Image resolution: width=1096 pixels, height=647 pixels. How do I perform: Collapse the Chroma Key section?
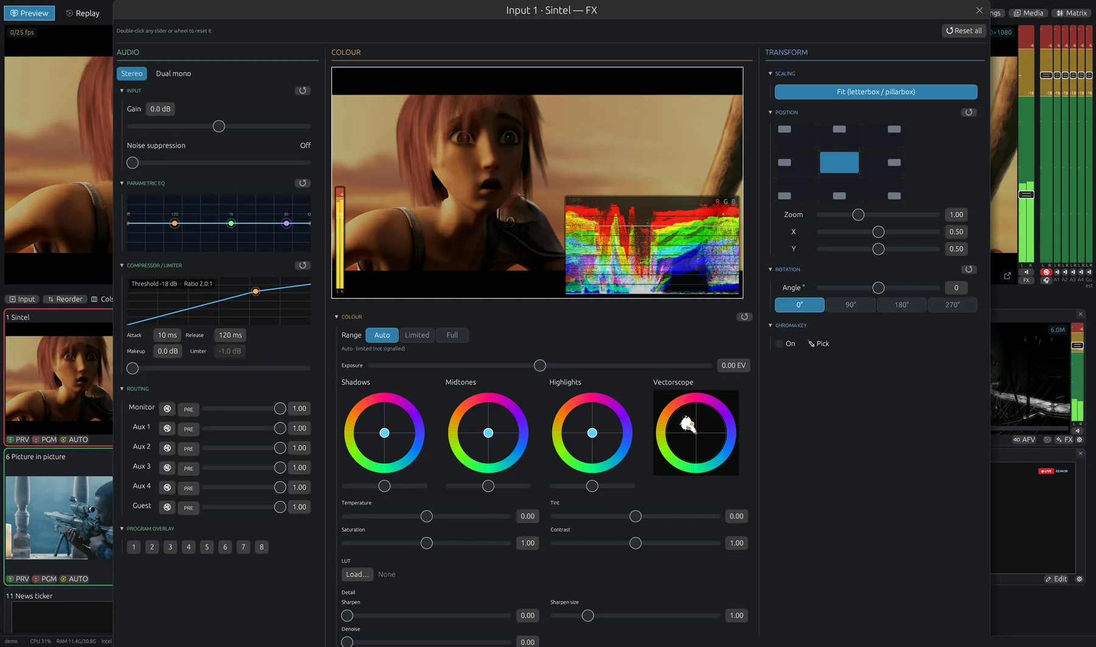tap(770, 325)
